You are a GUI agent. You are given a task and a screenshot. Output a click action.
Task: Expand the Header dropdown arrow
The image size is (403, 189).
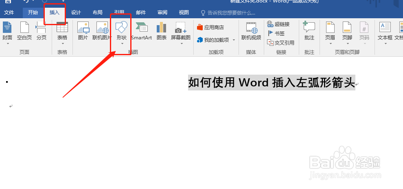tap(330, 43)
